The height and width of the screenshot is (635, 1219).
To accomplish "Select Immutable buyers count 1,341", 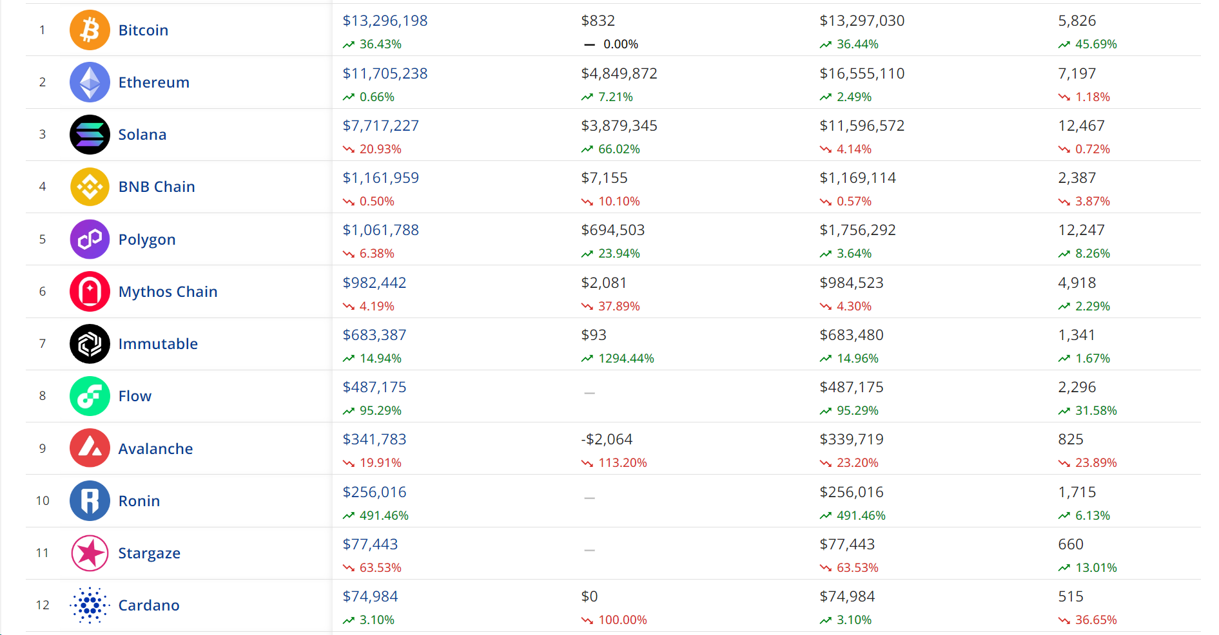I will coord(1077,335).
